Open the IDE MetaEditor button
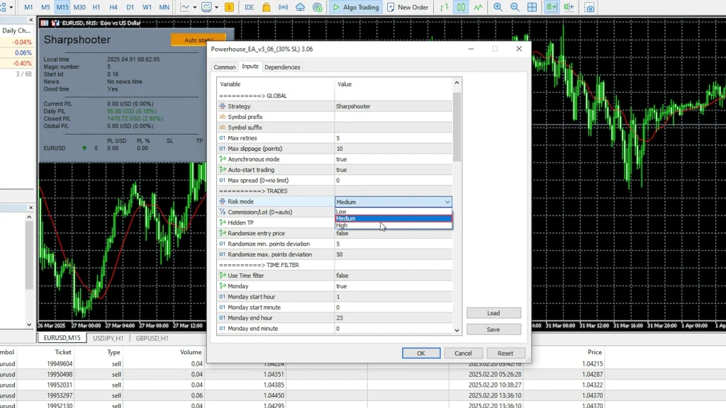The width and height of the screenshot is (726, 408). [x=249, y=7]
